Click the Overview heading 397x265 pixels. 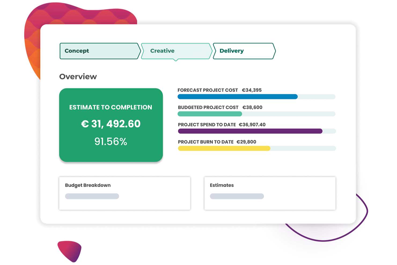(78, 77)
